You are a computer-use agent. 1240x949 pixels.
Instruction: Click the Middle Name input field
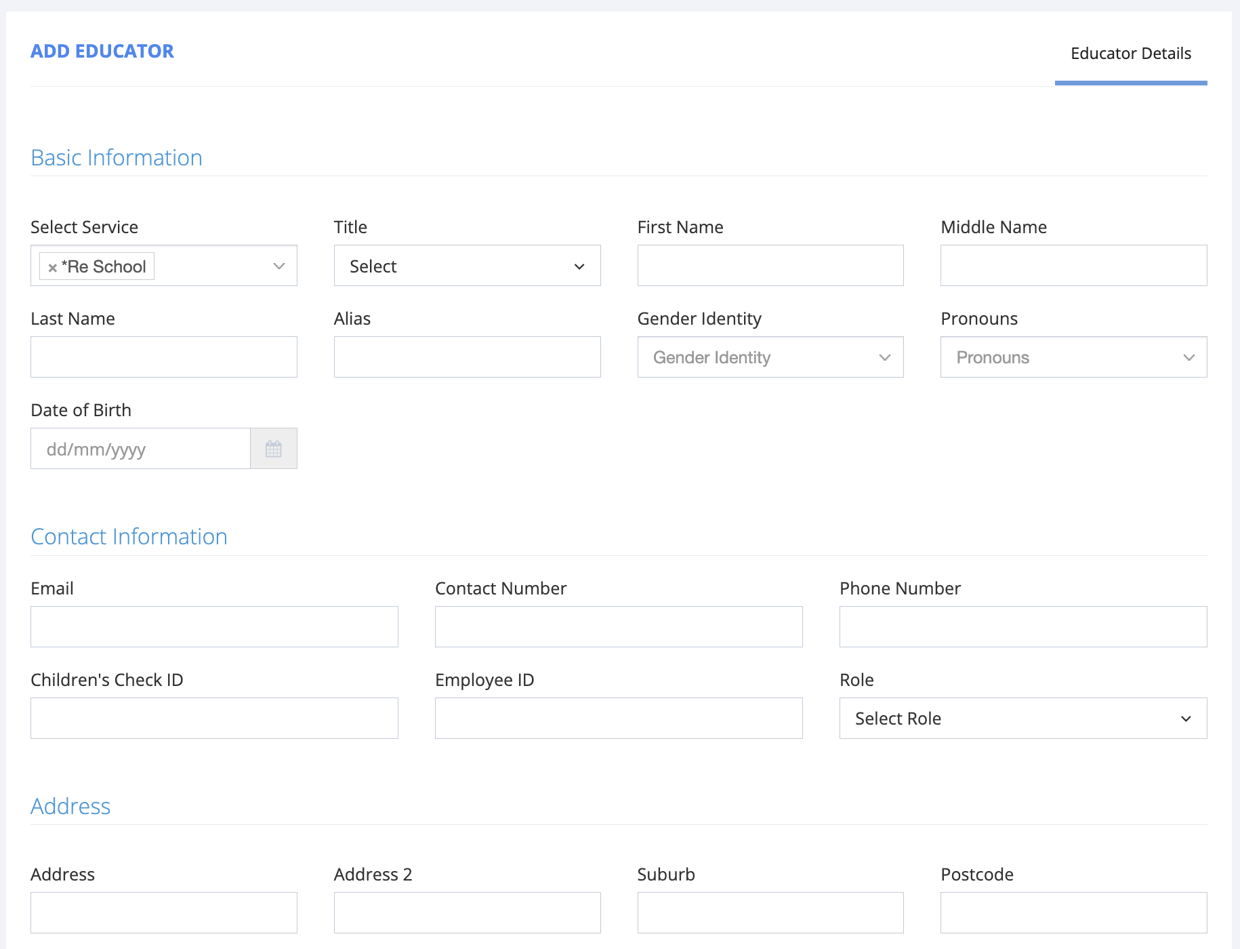coord(1073,265)
